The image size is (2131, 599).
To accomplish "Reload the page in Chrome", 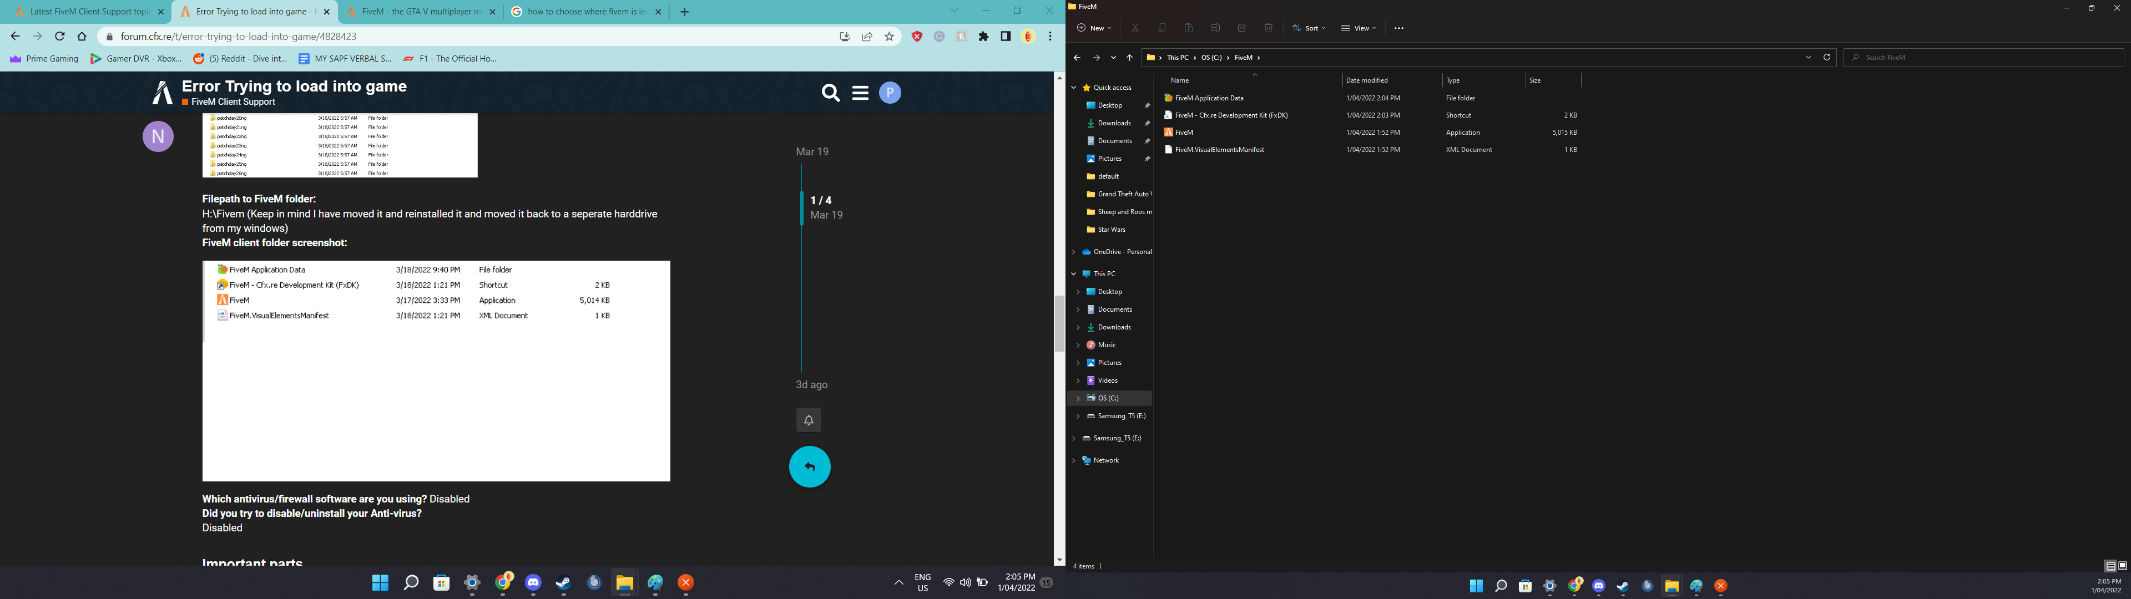I will click(x=59, y=37).
